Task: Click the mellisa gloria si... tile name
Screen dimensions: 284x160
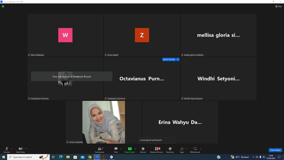Action: [218, 35]
